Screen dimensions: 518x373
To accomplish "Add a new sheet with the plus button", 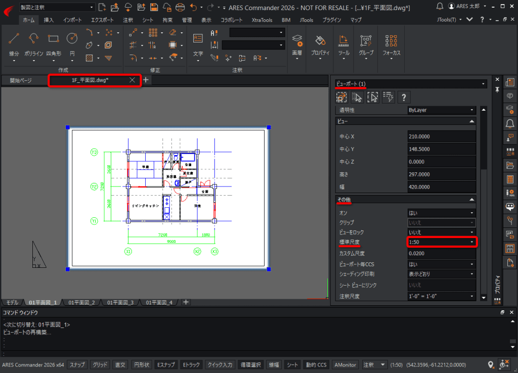I will [x=186, y=302].
